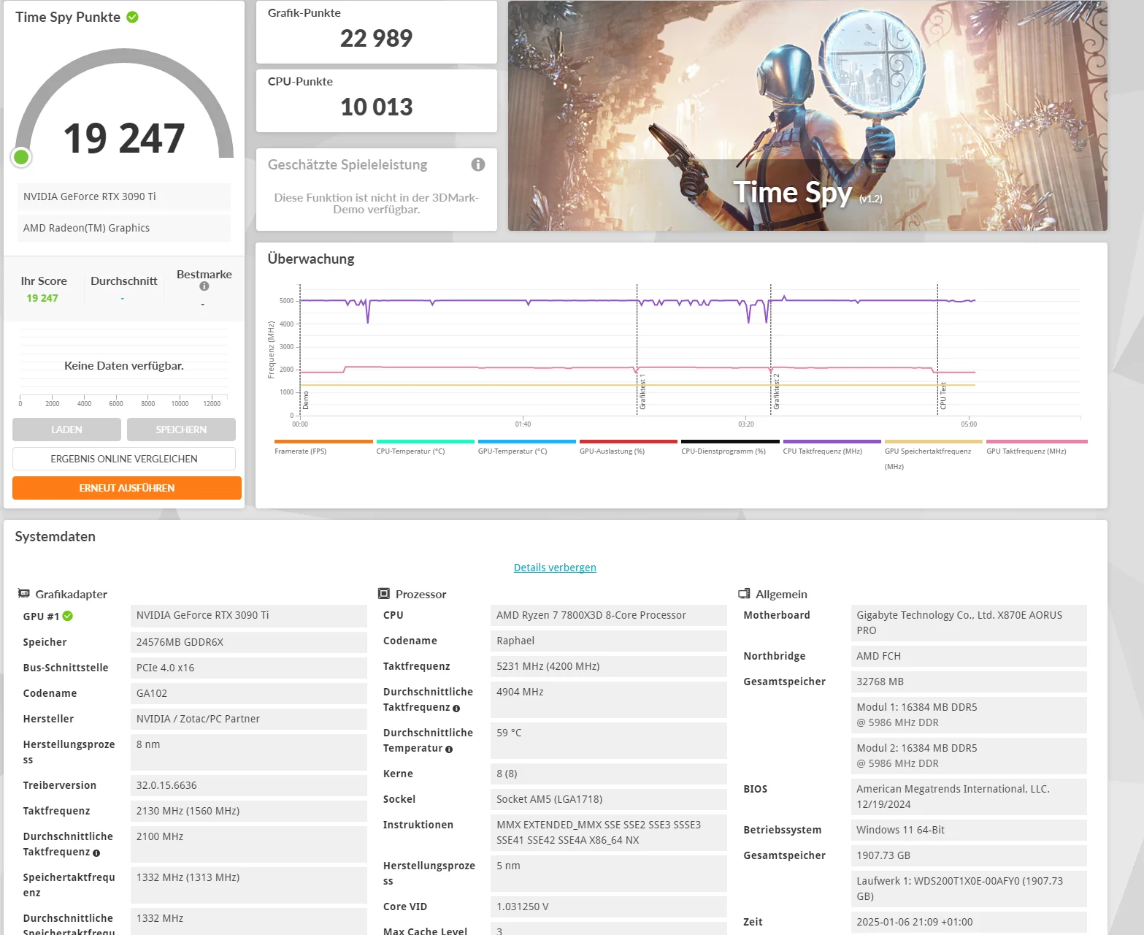1144x935 pixels.
Task: Click the American Megatrends BIOS value
Action: pyautogui.click(x=969, y=797)
